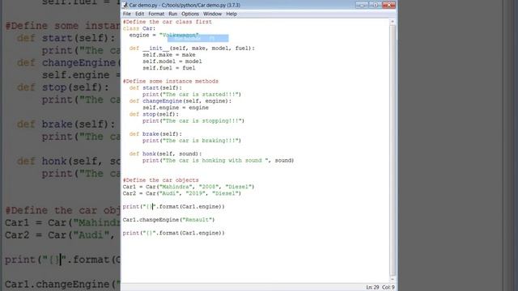Click the 'self.fuel = fuel' line
The height and width of the screenshot is (291, 518).
[x=169, y=68]
